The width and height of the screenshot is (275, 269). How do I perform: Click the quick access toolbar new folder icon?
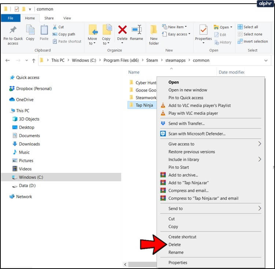coord(24,9)
